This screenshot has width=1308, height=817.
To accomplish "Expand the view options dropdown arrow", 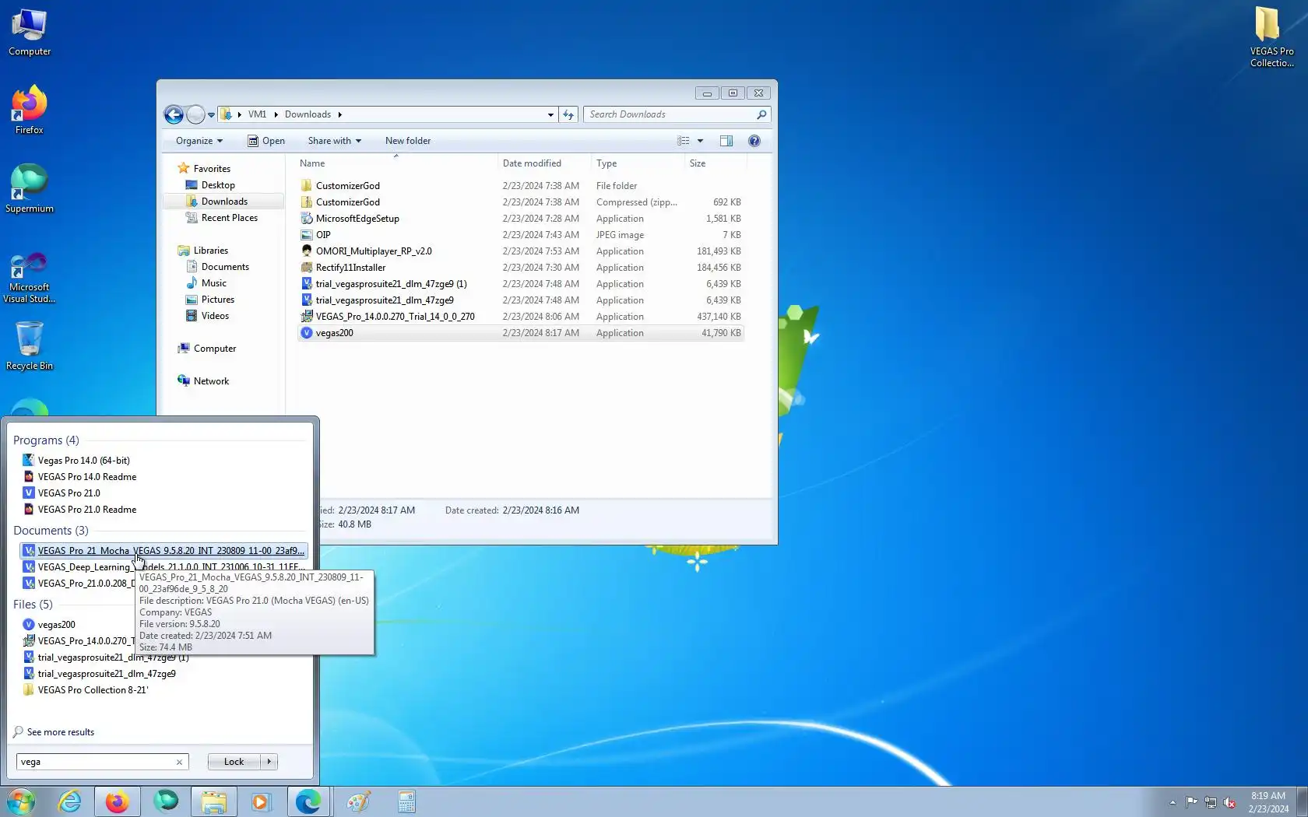I will 700,141.
